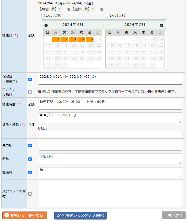Check 1ヶ月選択 for May 2024
Image resolution: width=187 pixels, height=221 pixels.
point(107,16)
